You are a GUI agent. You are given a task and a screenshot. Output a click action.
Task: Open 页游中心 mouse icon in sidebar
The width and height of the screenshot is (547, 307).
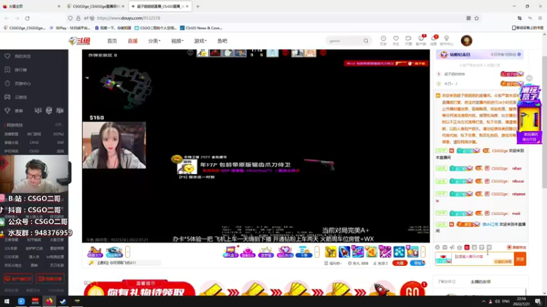point(8,83)
